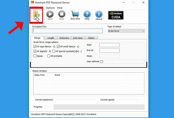
Task: Uncheck All small latin (a - z)
Action: click(x=58, y=47)
